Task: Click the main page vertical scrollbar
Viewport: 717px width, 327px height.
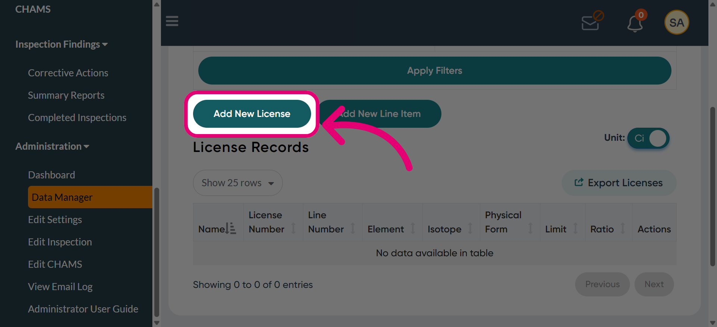Action: [x=713, y=186]
